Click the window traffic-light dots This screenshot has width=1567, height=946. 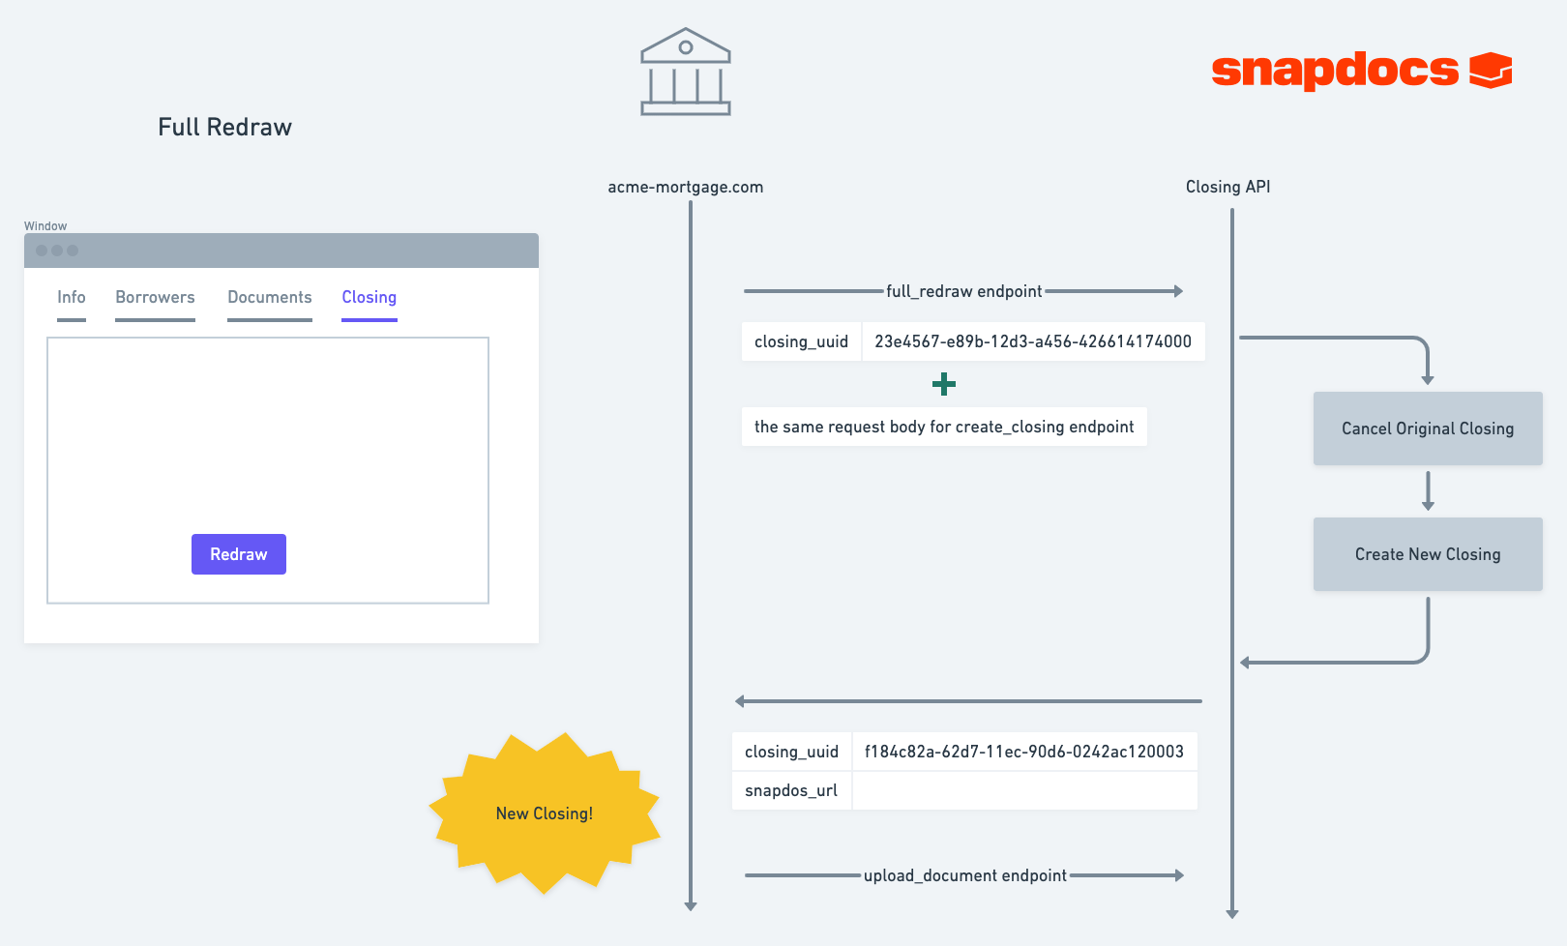(57, 251)
